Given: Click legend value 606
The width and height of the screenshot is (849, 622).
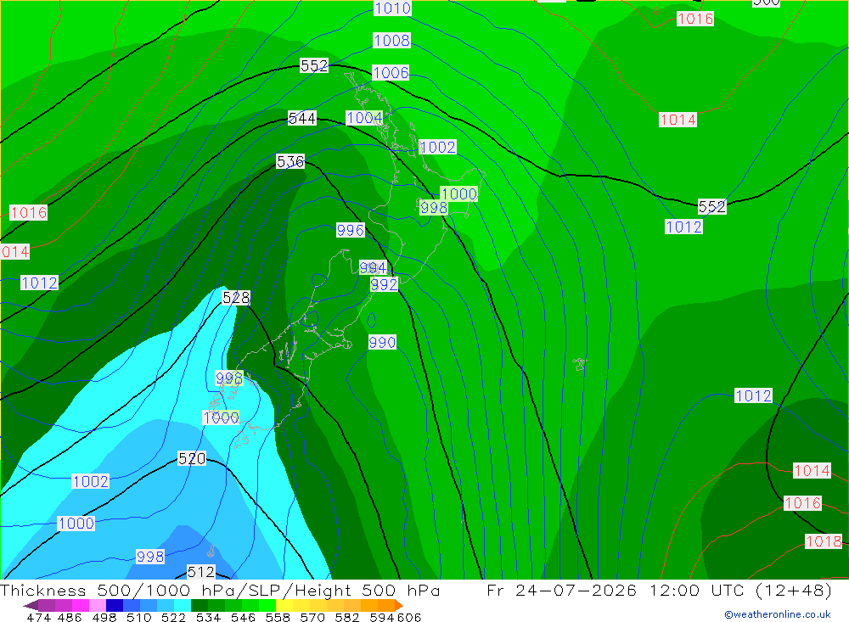Looking at the screenshot, I should 409,618.
